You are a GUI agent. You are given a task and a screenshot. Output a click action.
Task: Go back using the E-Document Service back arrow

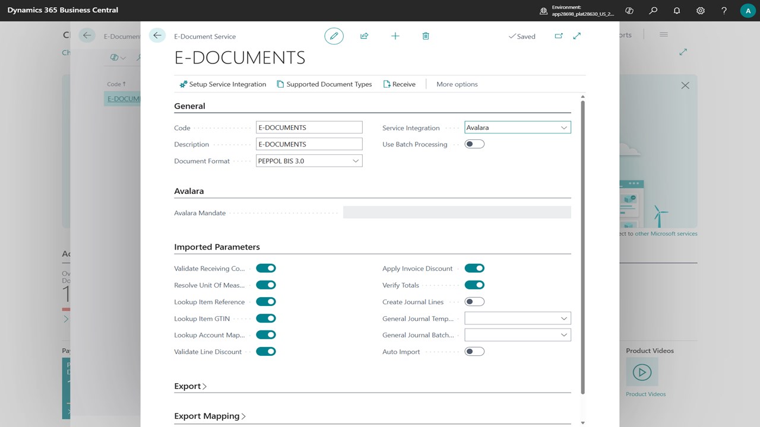pos(157,36)
